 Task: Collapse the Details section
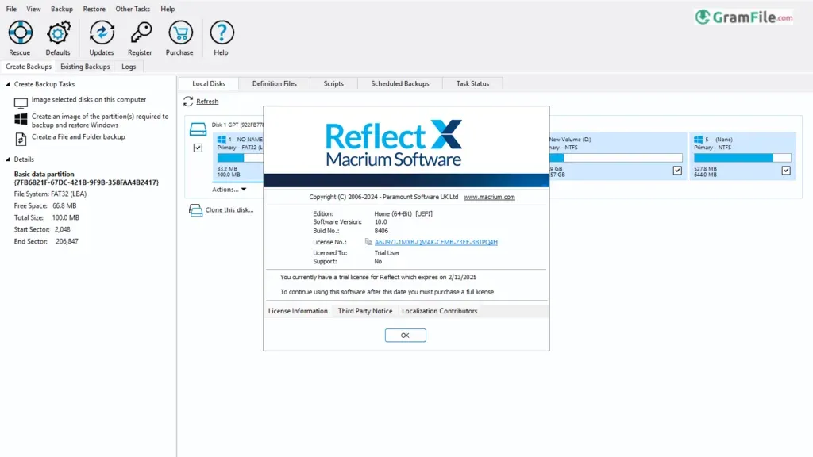(x=8, y=159)
